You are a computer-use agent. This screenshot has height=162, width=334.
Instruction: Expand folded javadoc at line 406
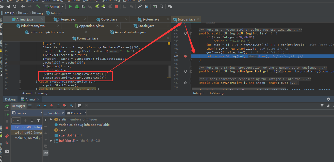(x=191, y=68)
